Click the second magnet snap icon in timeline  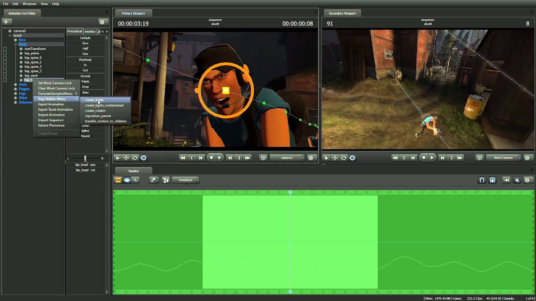pos(492,180)
